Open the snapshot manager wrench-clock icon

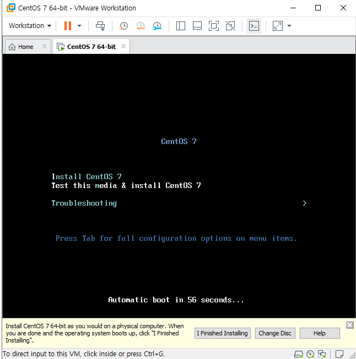point(157,26)
